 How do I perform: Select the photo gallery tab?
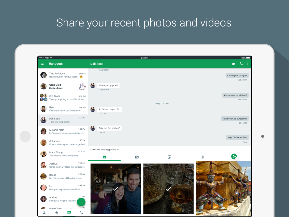(104, 157)
